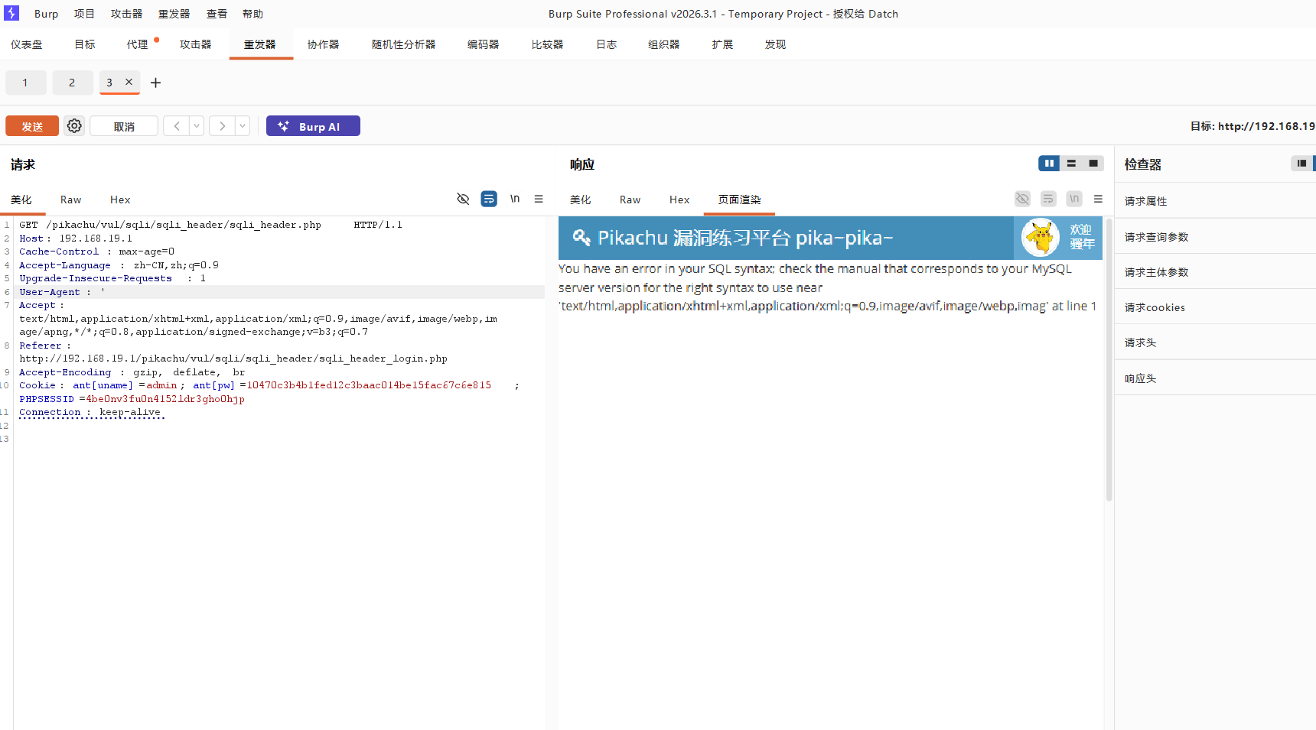Select Repeater tab 1
1316x730 pixels.
tap(25, 83)
